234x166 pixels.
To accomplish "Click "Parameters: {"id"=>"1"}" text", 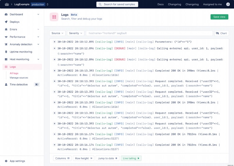I will (173, 42).
